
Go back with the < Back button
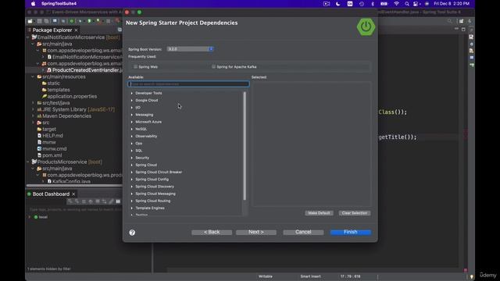(212, 232)
